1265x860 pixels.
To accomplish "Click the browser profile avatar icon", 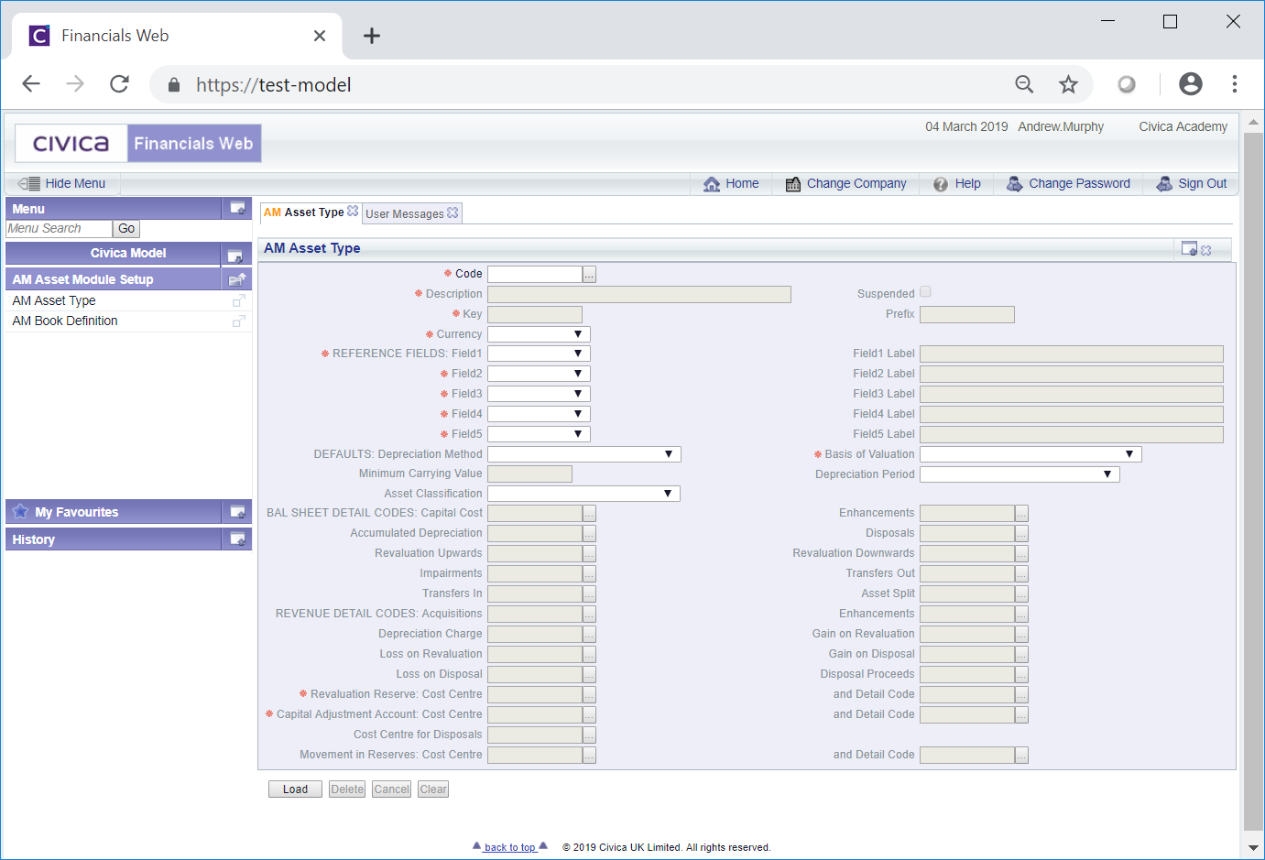I will pyautogui.click(x=1190, y=84).
